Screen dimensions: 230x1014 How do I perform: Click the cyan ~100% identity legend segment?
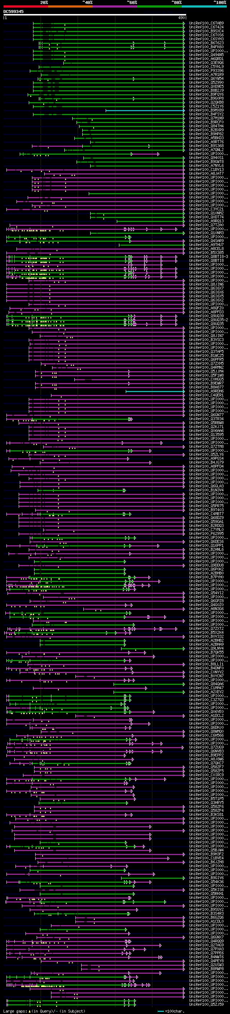point(204,7)
